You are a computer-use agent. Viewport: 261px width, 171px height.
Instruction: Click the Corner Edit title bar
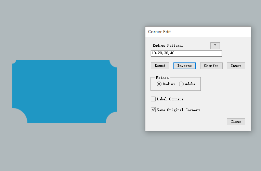pos(198,32)
